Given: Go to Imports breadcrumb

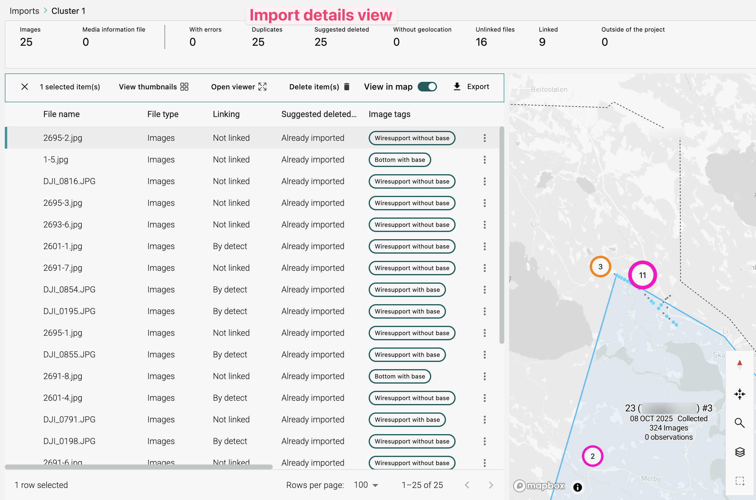Looking at the screenshot, I should click(24, 11).
